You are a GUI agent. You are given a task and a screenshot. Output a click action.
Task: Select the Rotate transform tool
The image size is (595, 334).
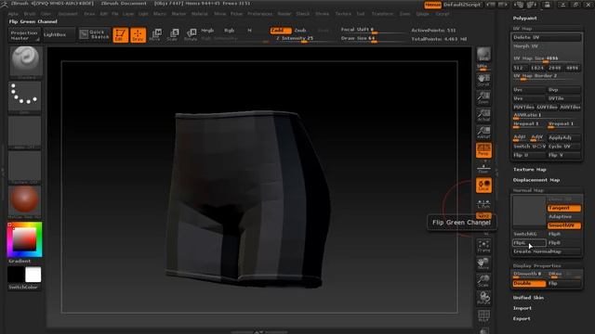point(191,35)
